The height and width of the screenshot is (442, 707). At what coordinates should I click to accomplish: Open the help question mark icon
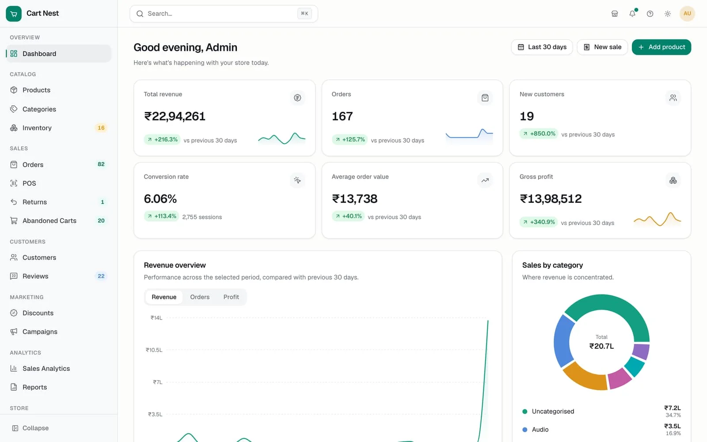[650, 14]
